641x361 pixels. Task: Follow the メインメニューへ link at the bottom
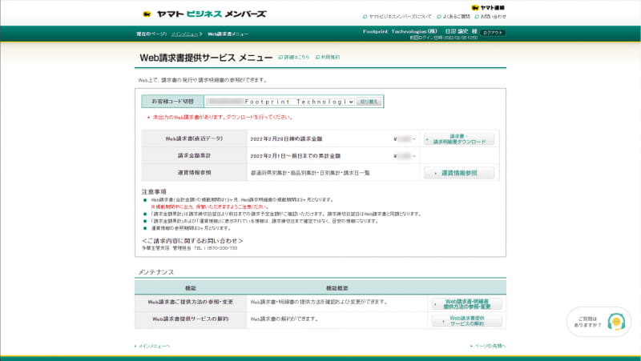tap(152, 347)
